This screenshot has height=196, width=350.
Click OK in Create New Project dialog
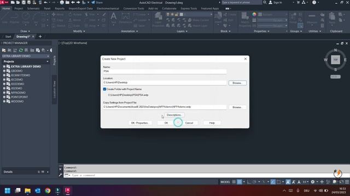(166, 123)
